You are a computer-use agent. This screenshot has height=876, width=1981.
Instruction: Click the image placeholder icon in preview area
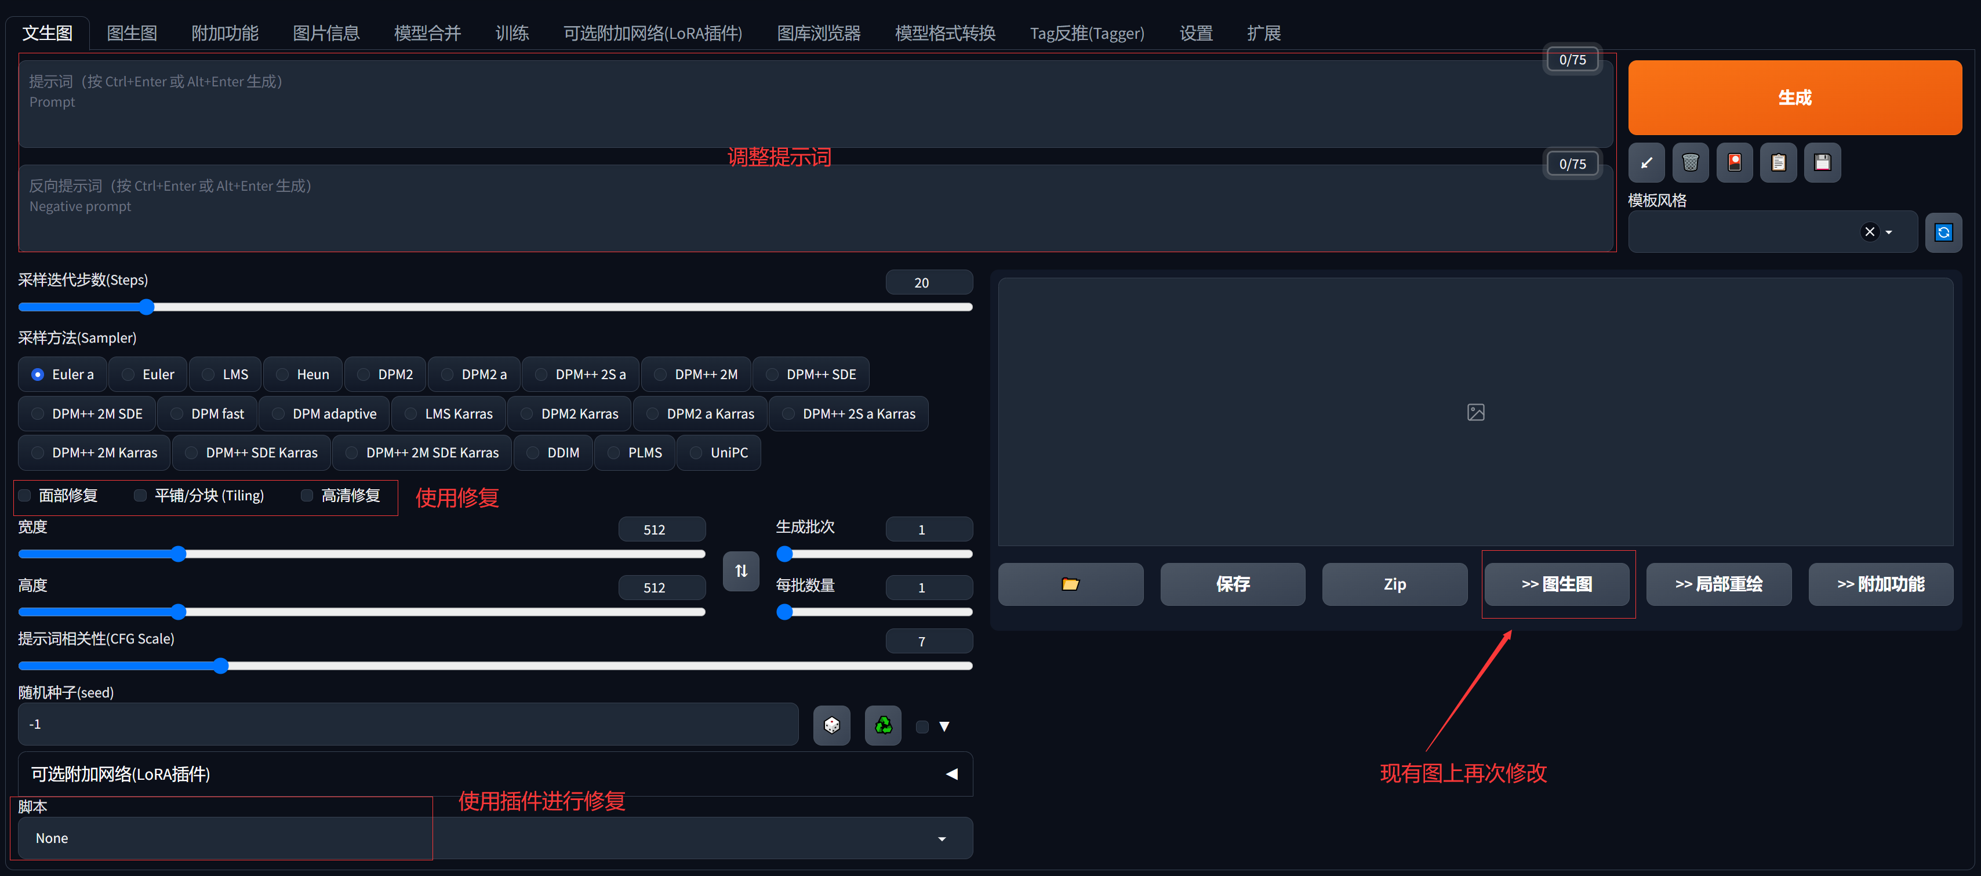point(1475,412)
